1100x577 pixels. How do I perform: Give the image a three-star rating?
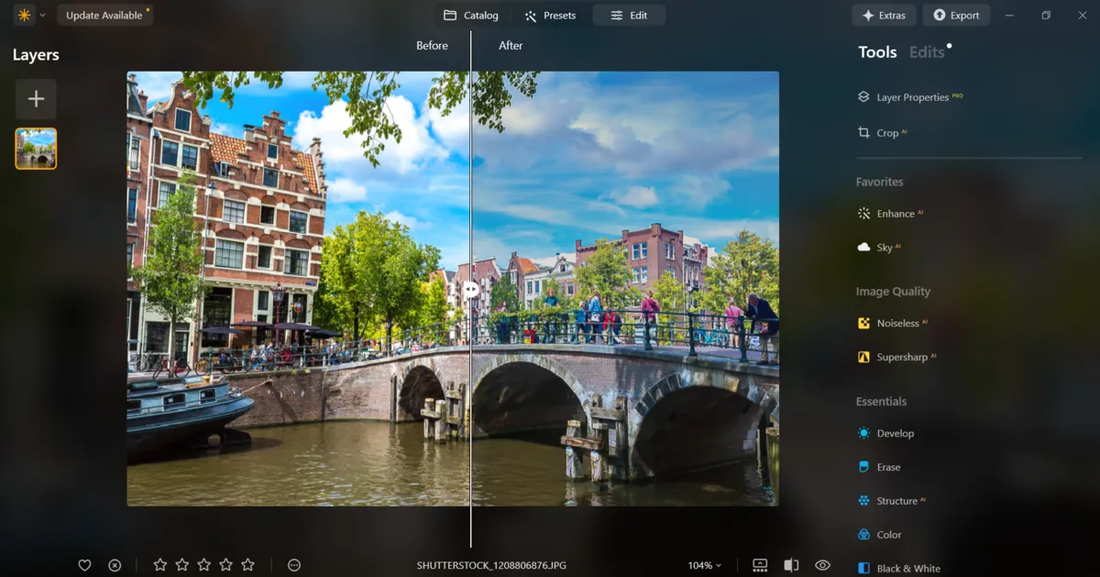[x=203, y=565]
